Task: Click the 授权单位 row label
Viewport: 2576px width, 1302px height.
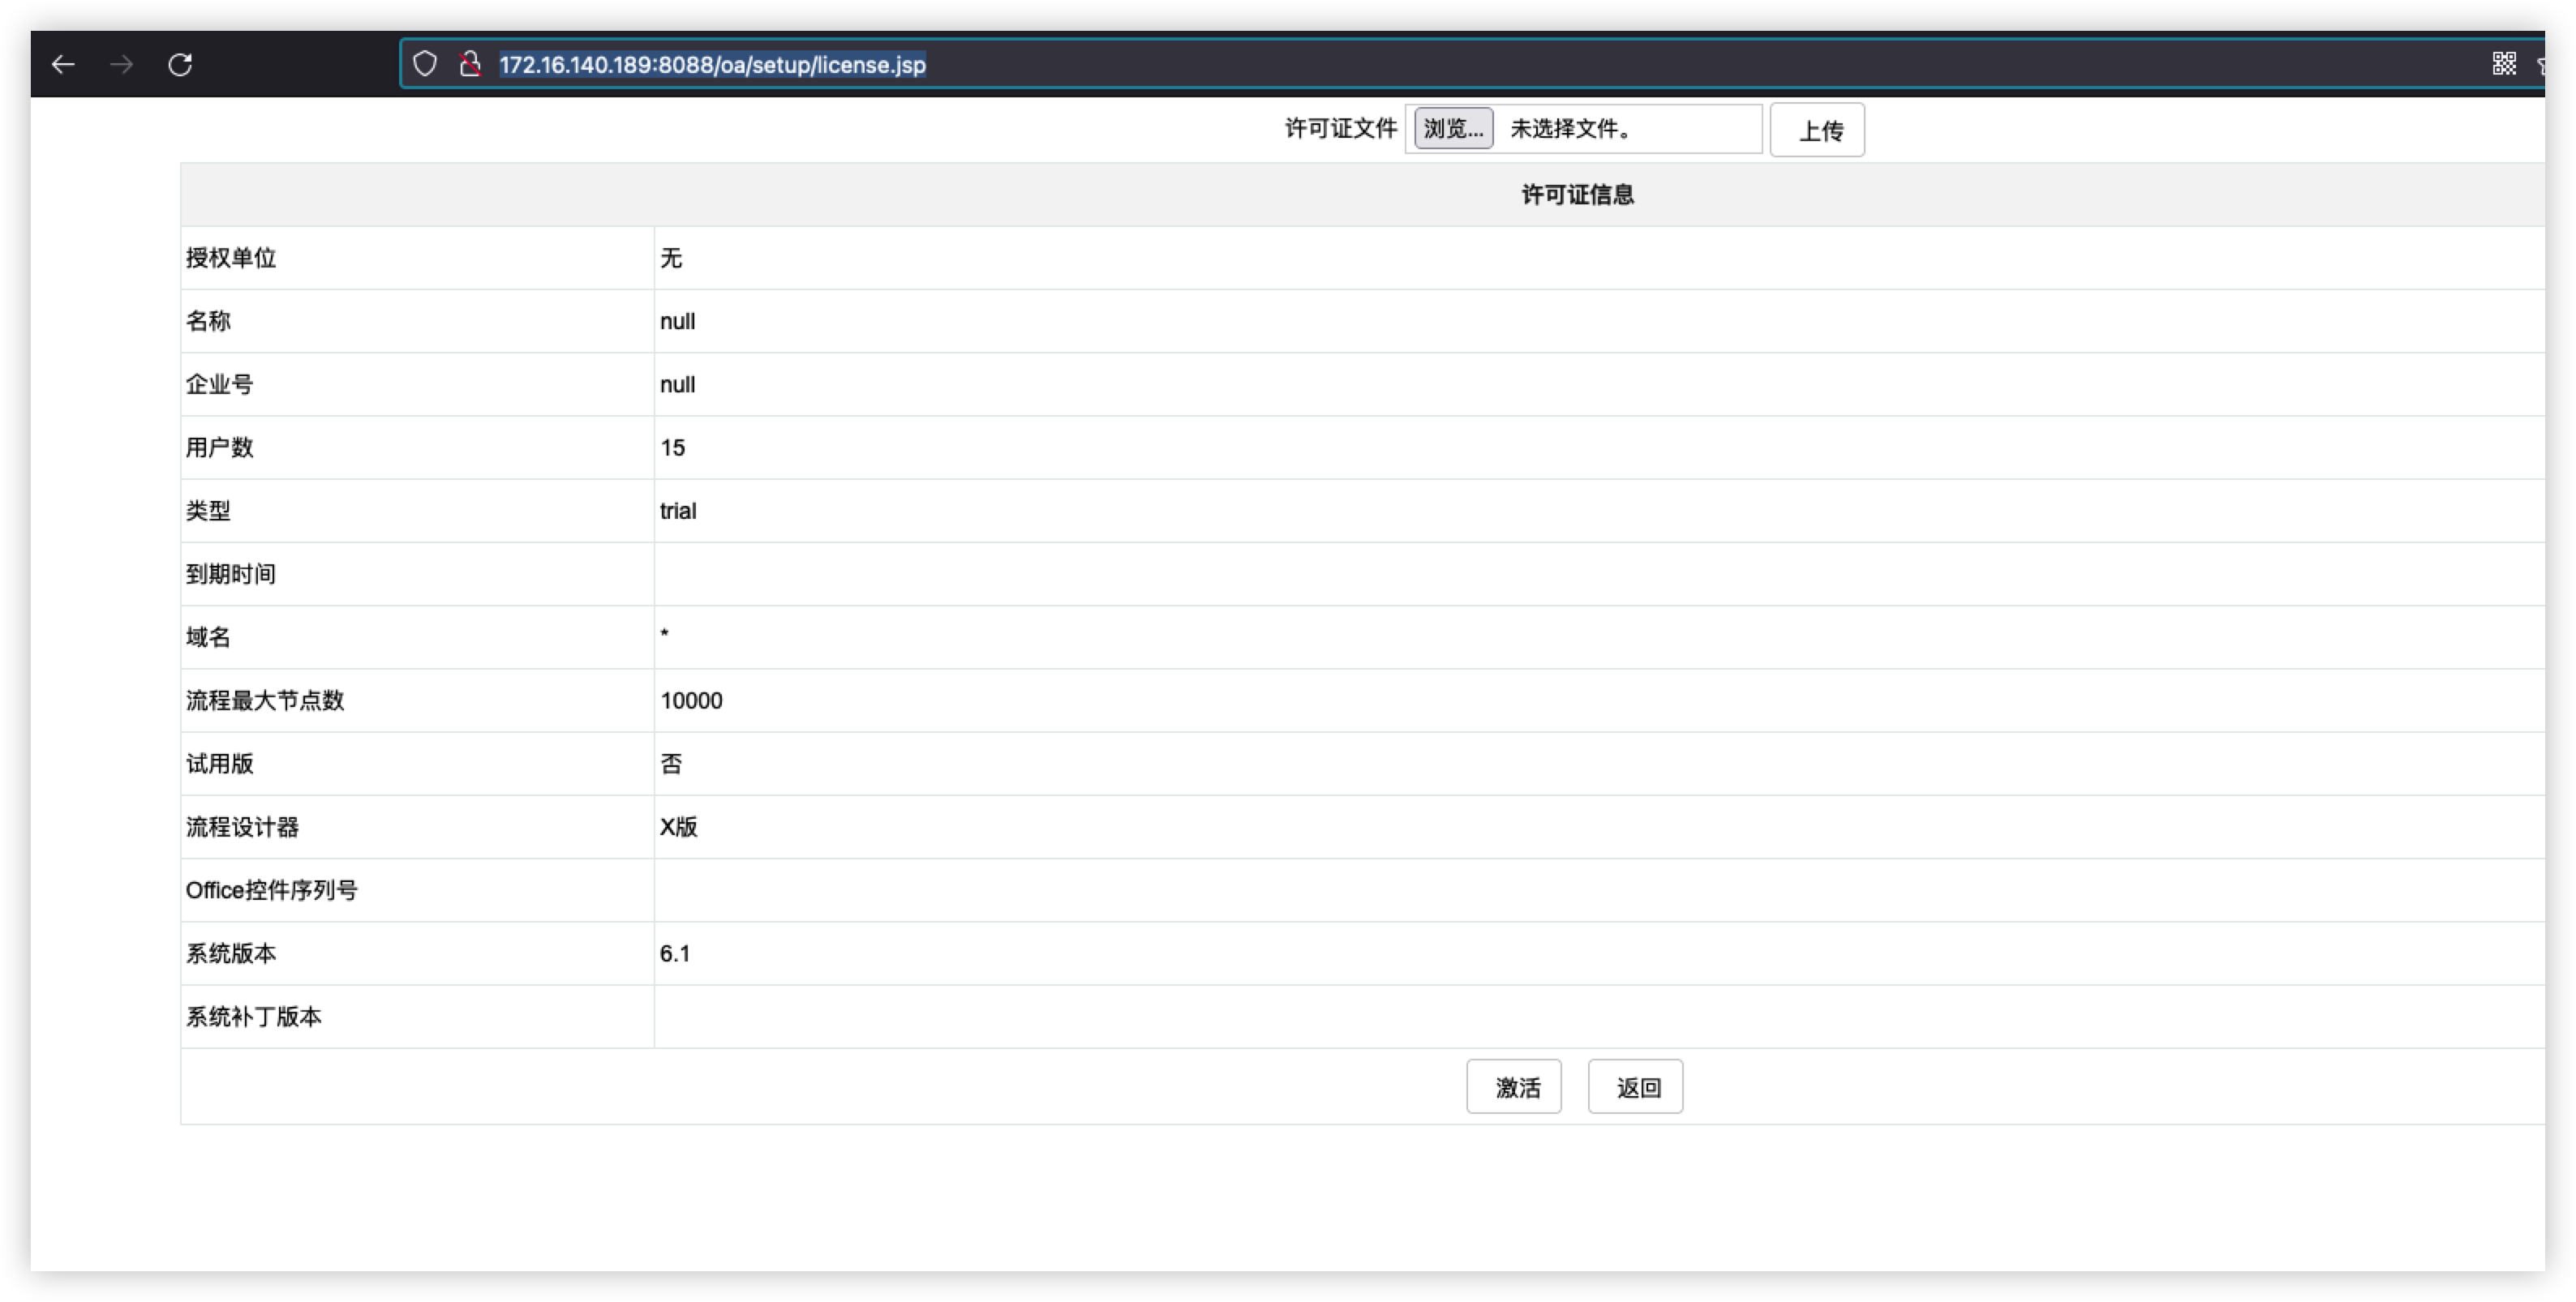Action: tap(231, 258)
